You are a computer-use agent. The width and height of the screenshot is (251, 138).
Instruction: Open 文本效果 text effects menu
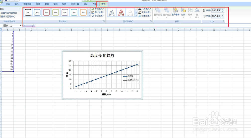click(x=145, y=16)
